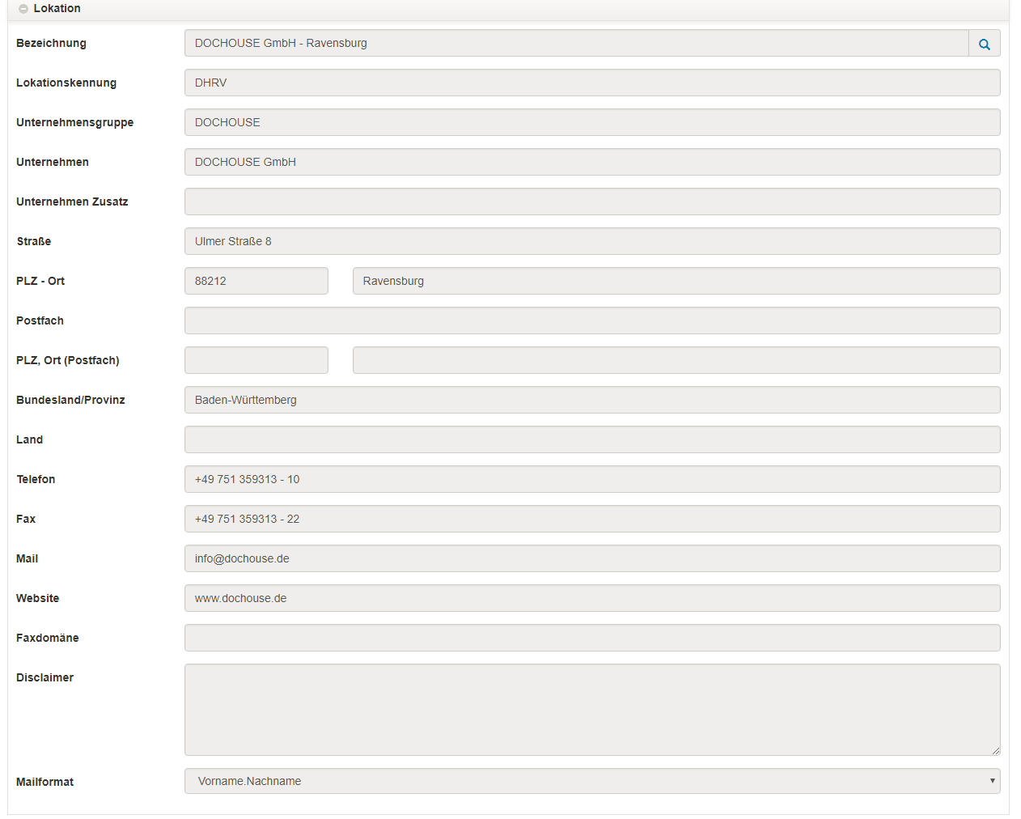Click the Unternehmensgruppe field
Viewport: 1021px width, 819px height.
tap(591, 122)
